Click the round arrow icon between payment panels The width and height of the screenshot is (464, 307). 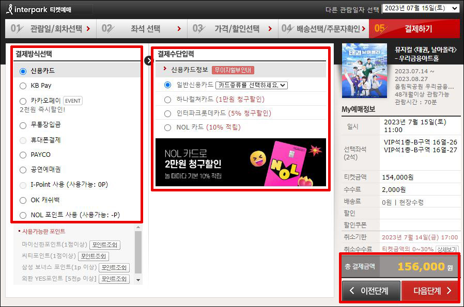(x=148, y=60)
